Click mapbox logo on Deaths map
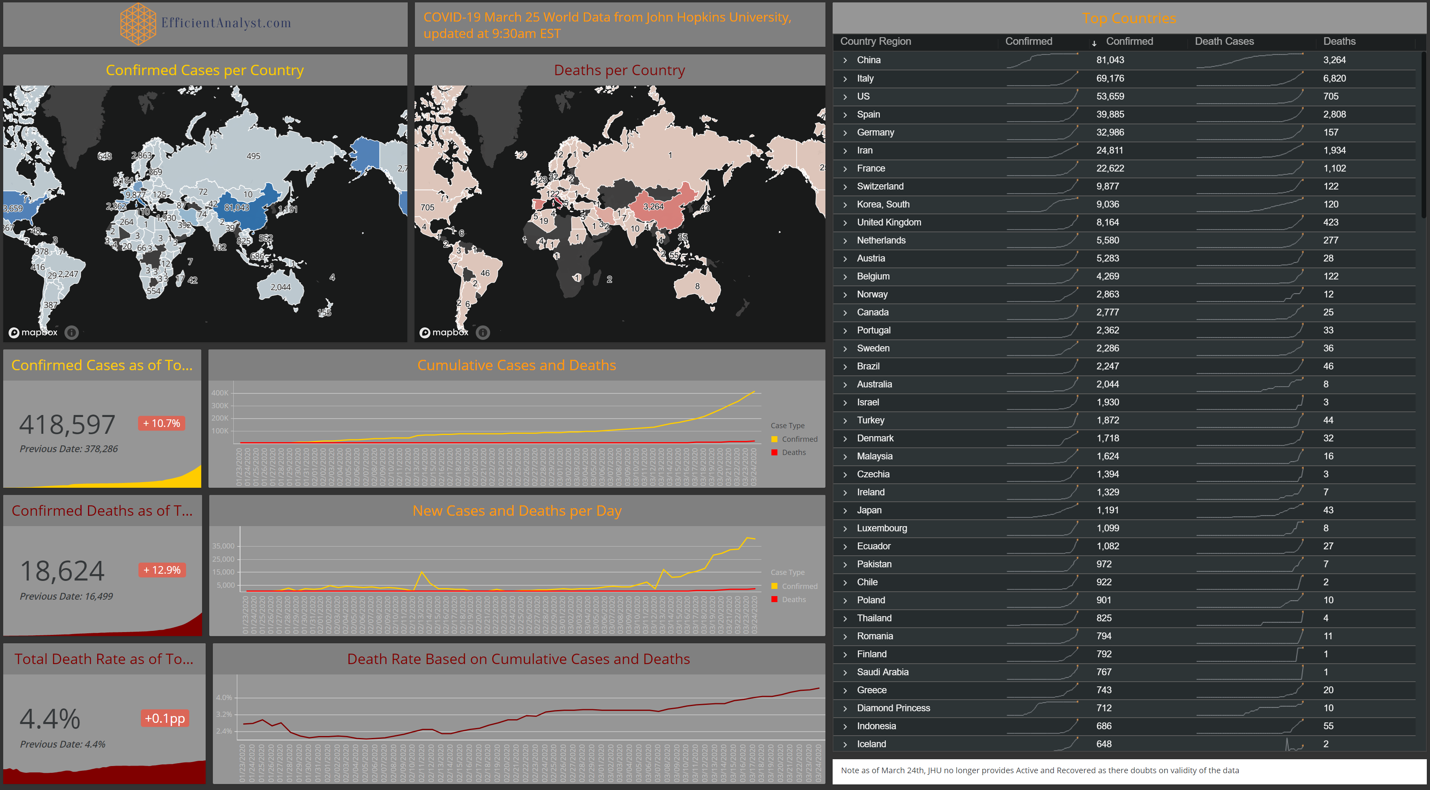The image size is (1430, 790). [x=444, y=332]
